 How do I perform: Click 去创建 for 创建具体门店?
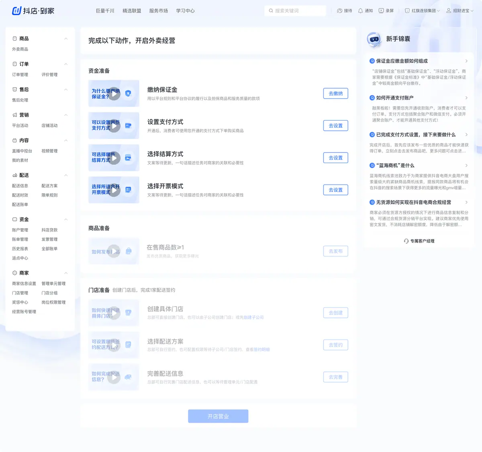click(336, 313)
